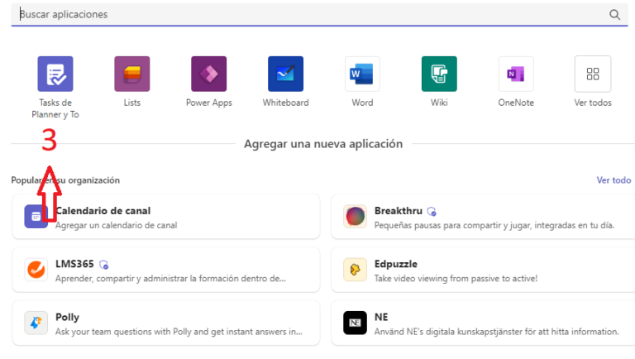Click the Power Apps label text
The height and width of the screenshot is (359, 635).
[x=209, y=103]
